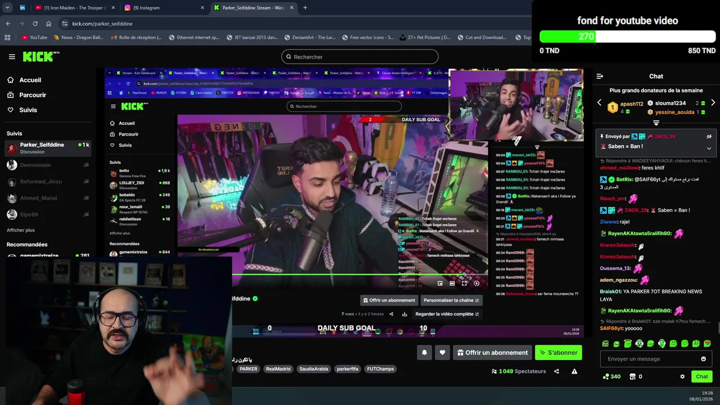720x405 pixels.
Task: Hide the pinned message with the eye-slash icon
Action: [709, 137]
